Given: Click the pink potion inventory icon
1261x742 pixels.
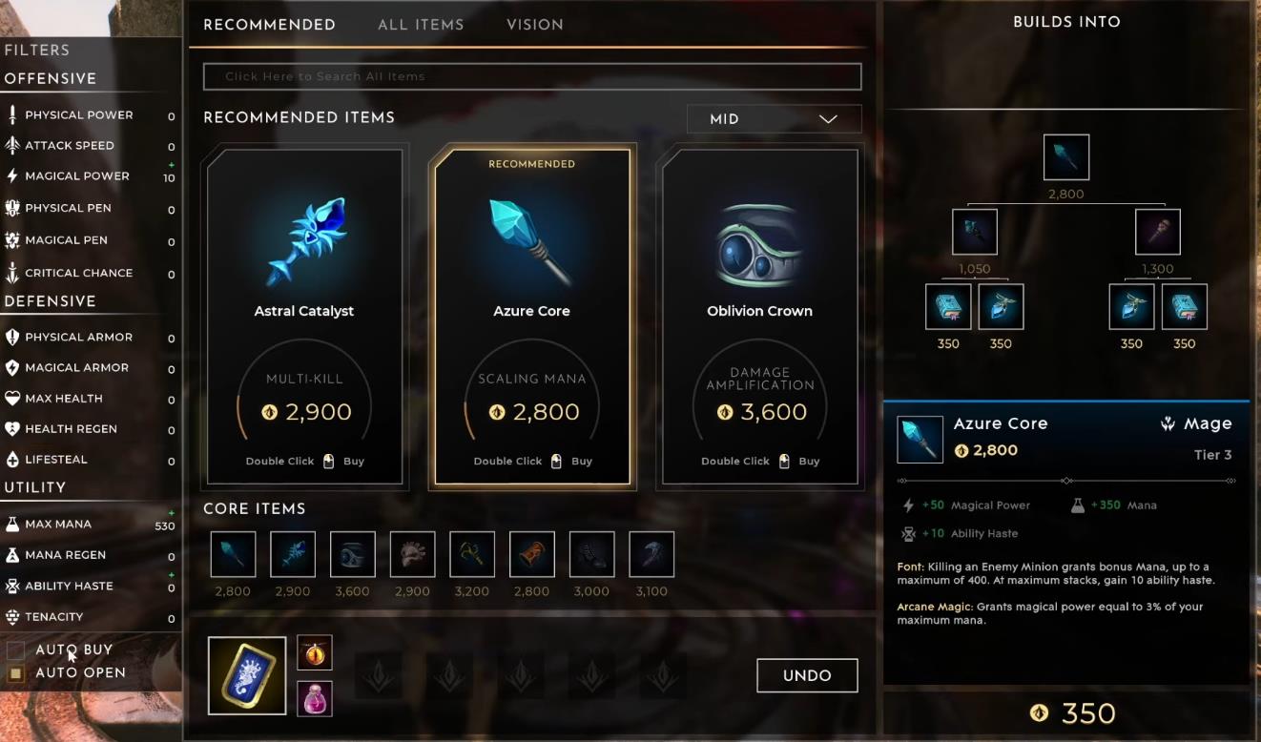Looking at the screenshot, I should point(315,698).
